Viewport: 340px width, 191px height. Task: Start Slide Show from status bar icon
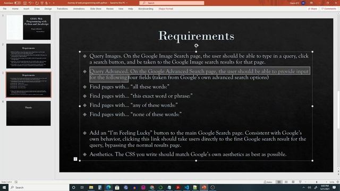pyautogui.click(x=300, y=182)
